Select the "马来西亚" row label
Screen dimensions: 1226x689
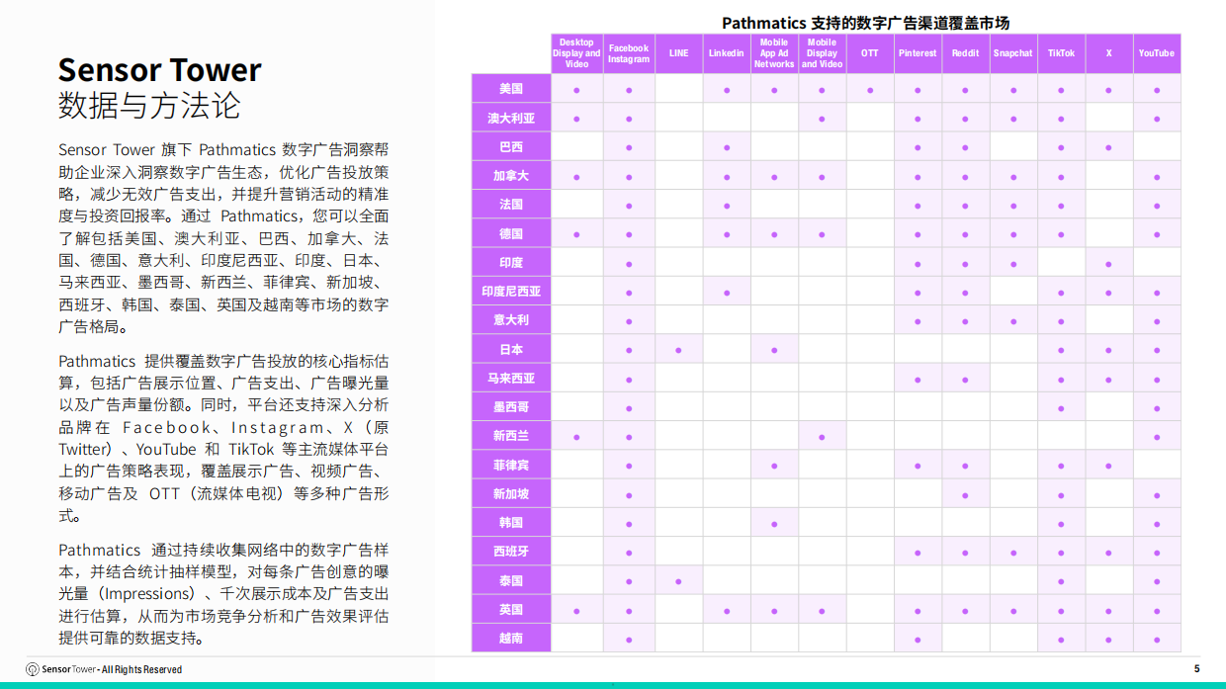point(511,379)
